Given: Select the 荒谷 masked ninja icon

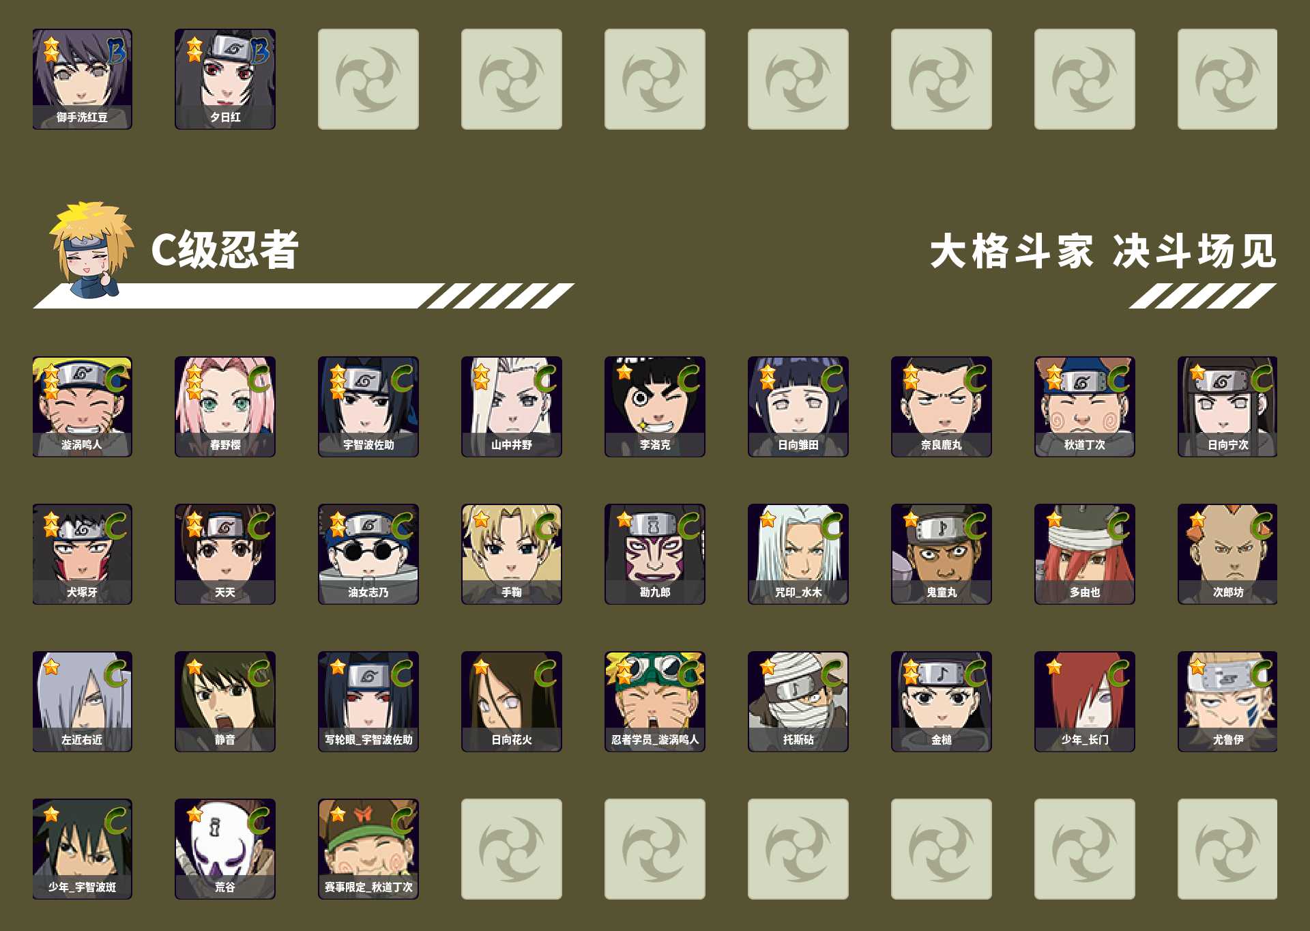Looking at the screenshot, I should (x=225, y=848).
